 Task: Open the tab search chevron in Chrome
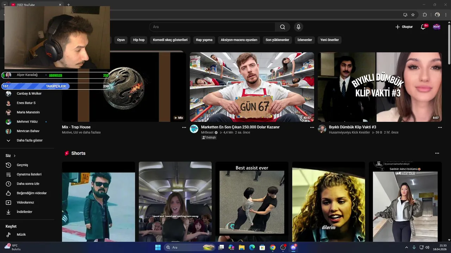coord(5,5)
